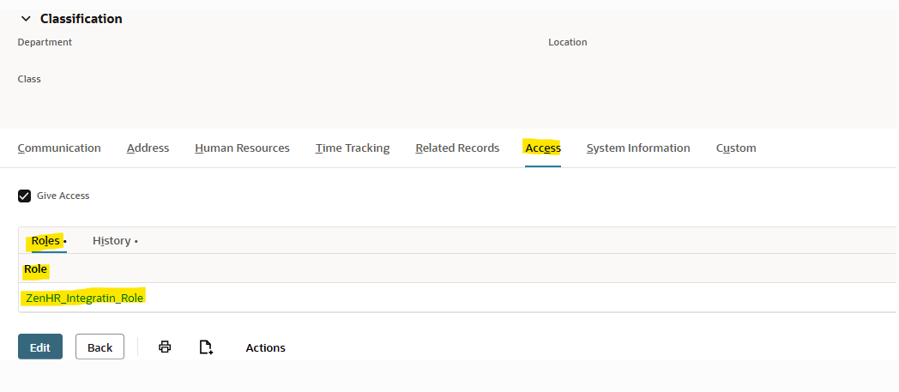Switch to the Address tab
The image size is (899, 392).
click(x=148, y=148)
